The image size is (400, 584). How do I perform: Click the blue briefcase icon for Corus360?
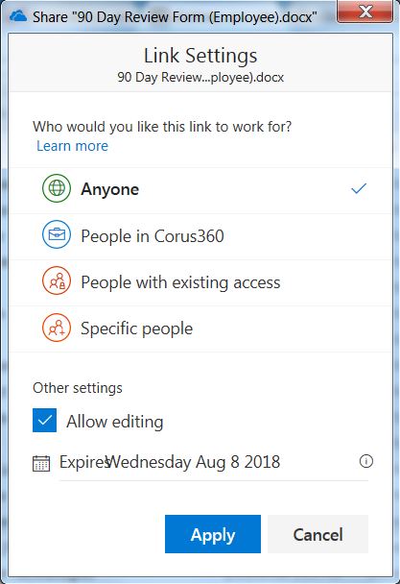pyautogui.click(x=57, y=234)
